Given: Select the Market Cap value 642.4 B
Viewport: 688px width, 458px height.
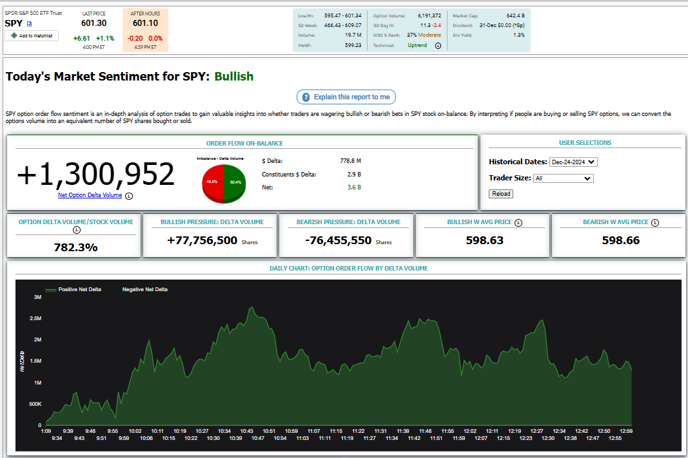Looking at the screenshot, I should click(516, 15).
